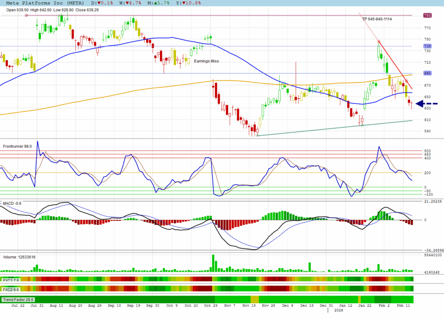Click the FXC2 6.6 label

point(11,289)
